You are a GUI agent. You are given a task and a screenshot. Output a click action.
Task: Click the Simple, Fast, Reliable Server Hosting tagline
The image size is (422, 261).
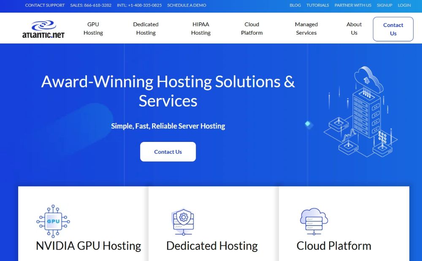168,126
